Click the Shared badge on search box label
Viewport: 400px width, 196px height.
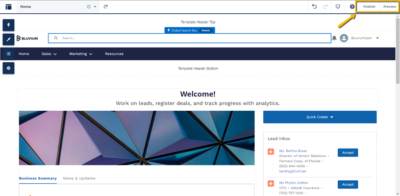pyautogui.click(x=206, y=31)
